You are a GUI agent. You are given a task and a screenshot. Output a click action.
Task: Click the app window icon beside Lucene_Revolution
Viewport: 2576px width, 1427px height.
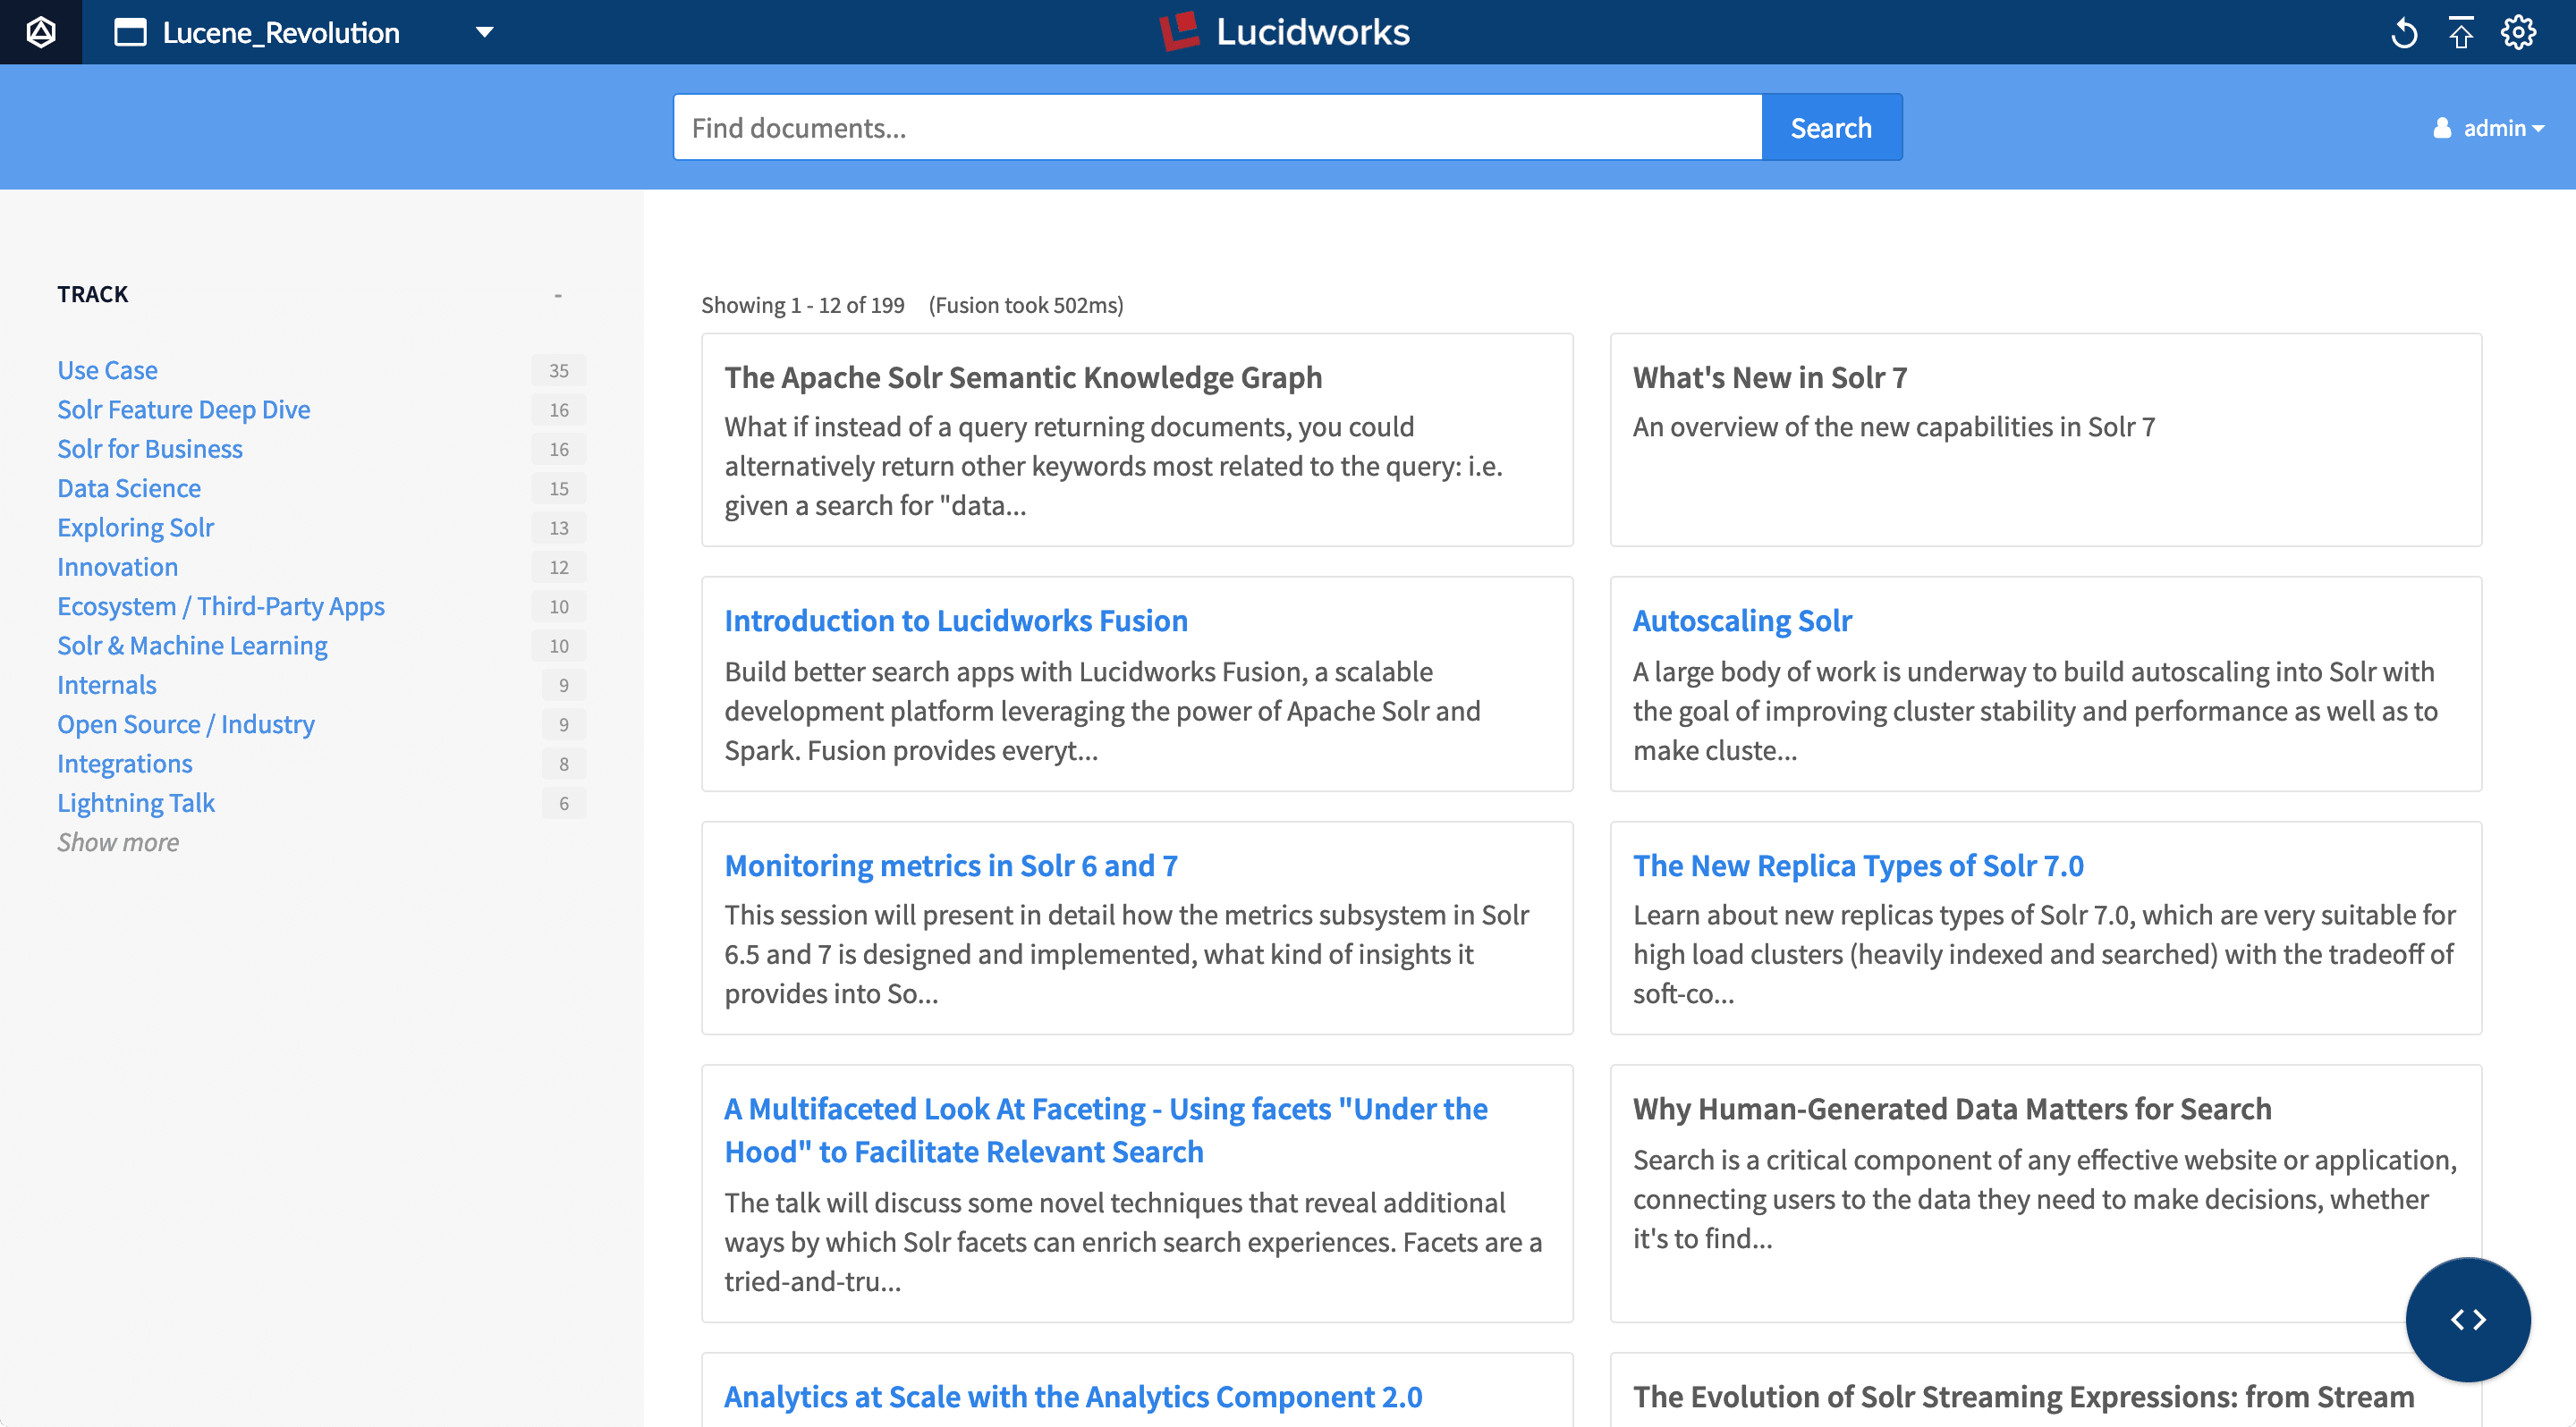(130, 32)
